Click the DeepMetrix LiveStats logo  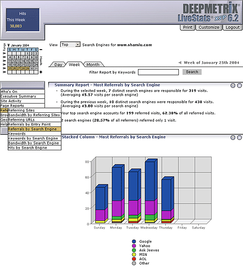pos(208,12)
